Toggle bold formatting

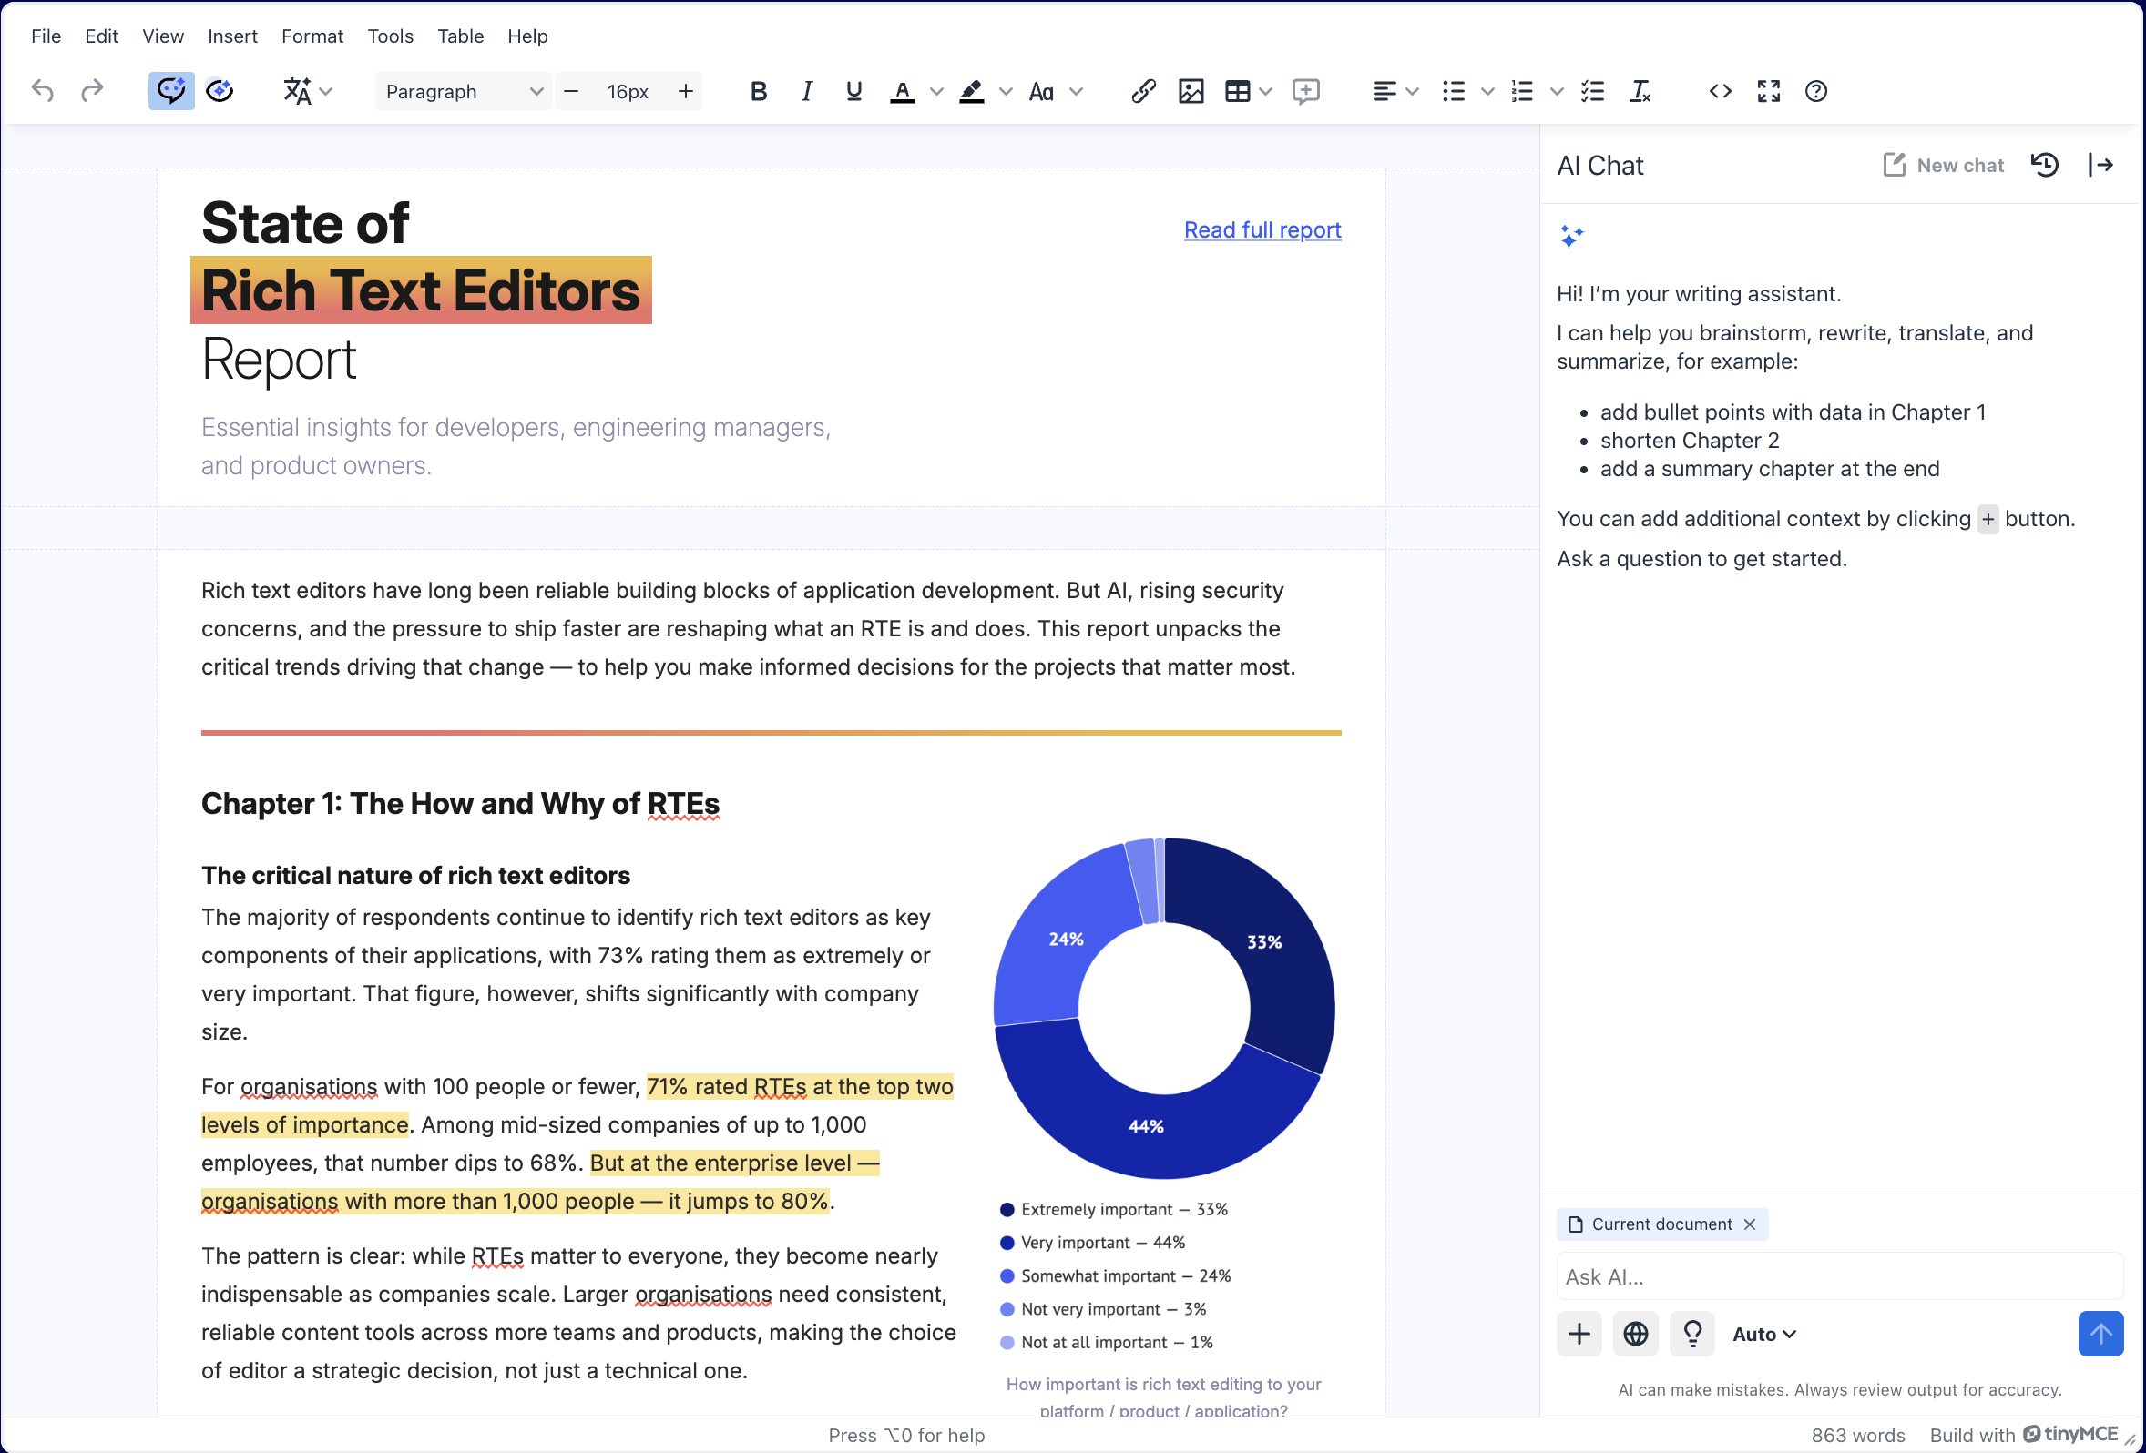point(758,90)
